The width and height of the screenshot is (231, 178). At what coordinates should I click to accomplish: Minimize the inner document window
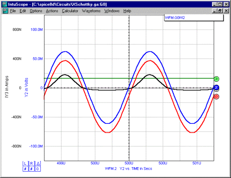click(x=215, y=11)
